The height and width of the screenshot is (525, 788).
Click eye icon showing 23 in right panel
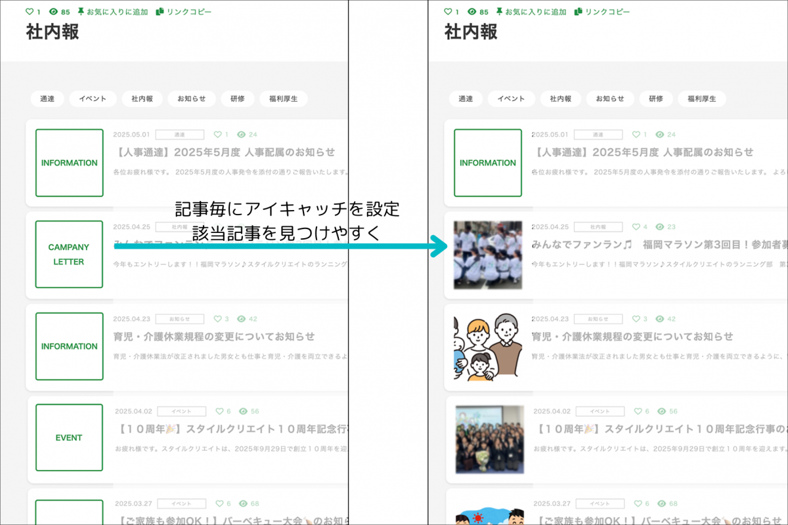coord(659,227)
